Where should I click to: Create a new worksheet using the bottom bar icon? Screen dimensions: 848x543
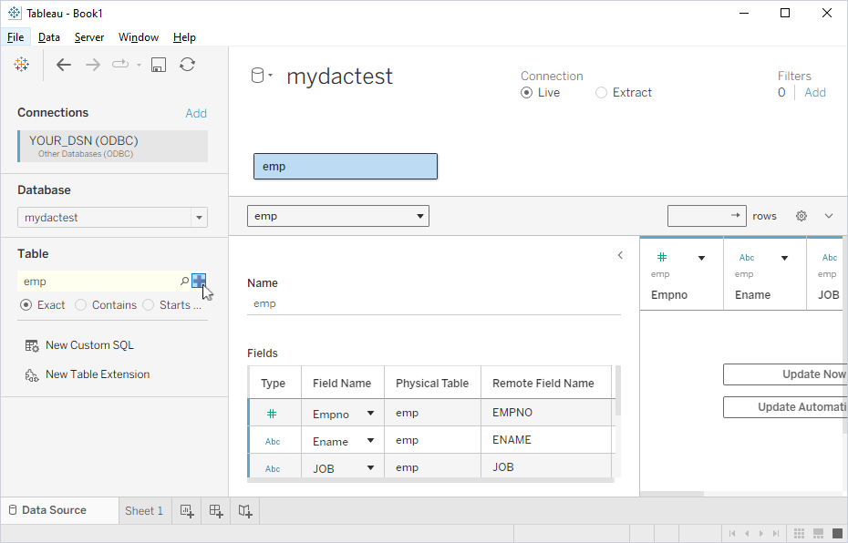pos(186,511)
